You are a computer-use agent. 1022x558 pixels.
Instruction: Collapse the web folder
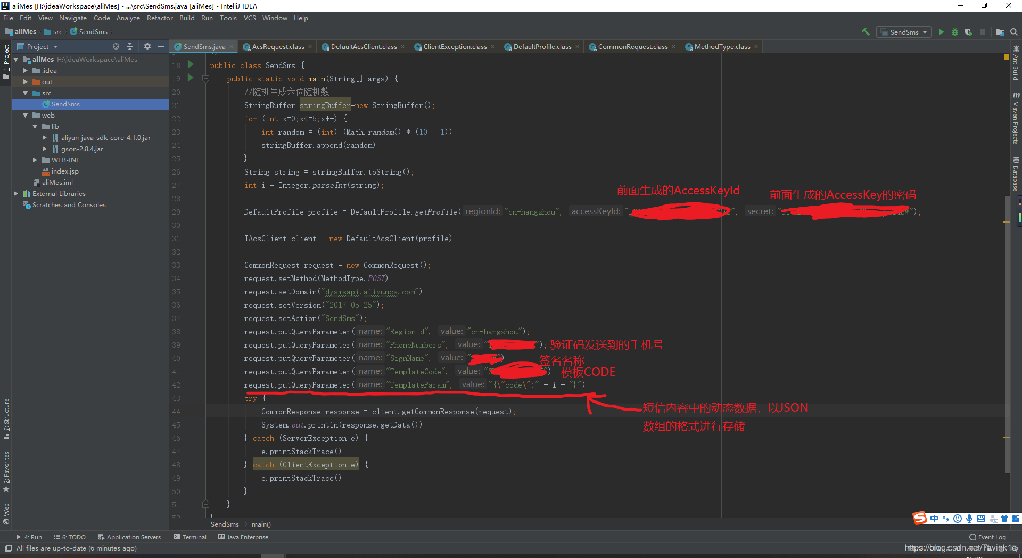[25, 115]
